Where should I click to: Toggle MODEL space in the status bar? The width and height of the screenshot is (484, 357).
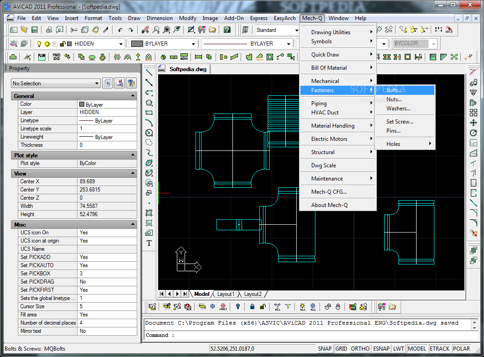[417, 349]
